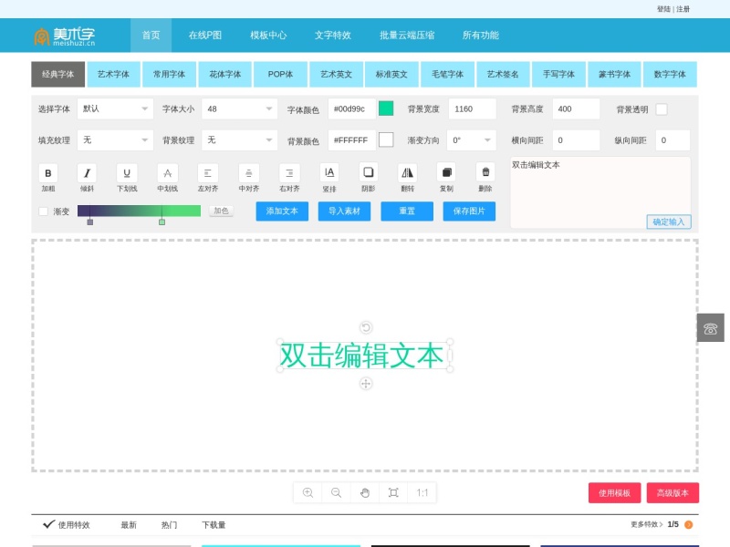The width and height of the screenshot is (730, 547).
Task: Enable the 背景透明 checkbox
Action: point(661,109)
